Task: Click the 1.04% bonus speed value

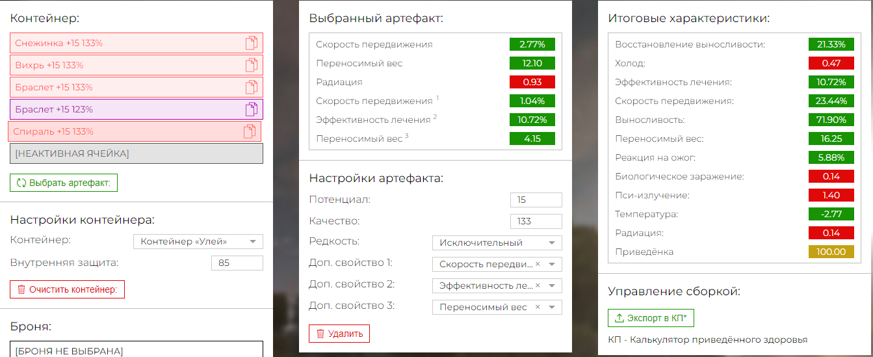Action: tap(532, 101)
